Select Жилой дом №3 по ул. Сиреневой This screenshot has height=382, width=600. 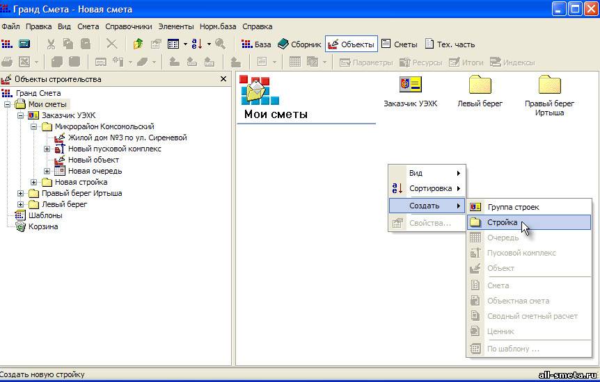pyautogui.click(x=127, y=138)
